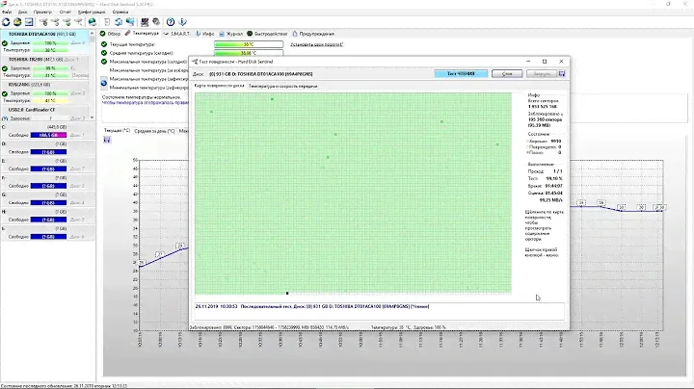Click the save icon in surface test dialog
This screenshot has width=694, height=389.
pyautogui.click(x=562, y=73)
